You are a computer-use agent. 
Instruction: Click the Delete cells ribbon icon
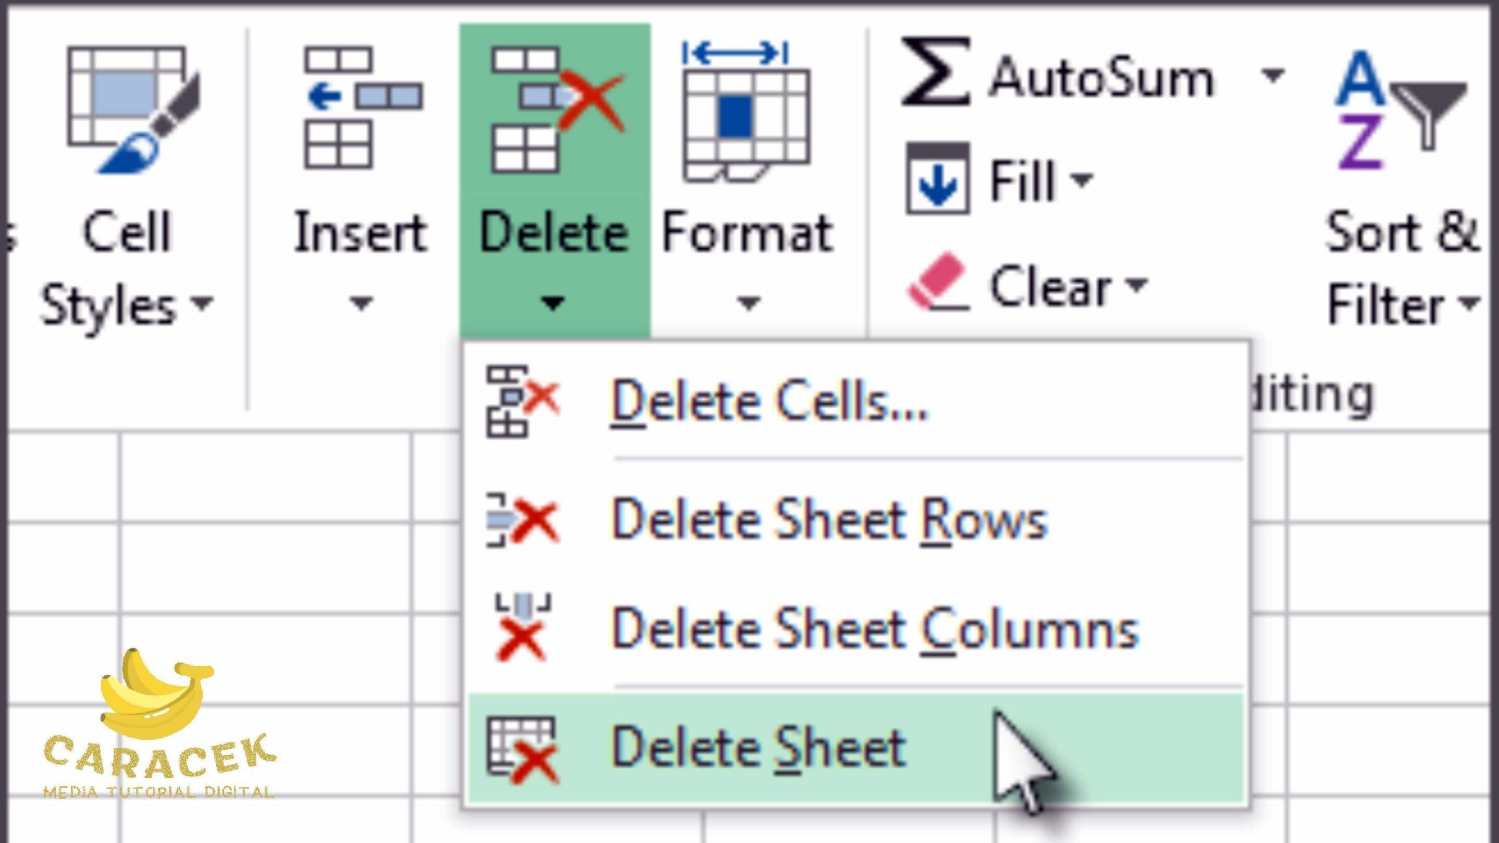(x=555, y=110)
